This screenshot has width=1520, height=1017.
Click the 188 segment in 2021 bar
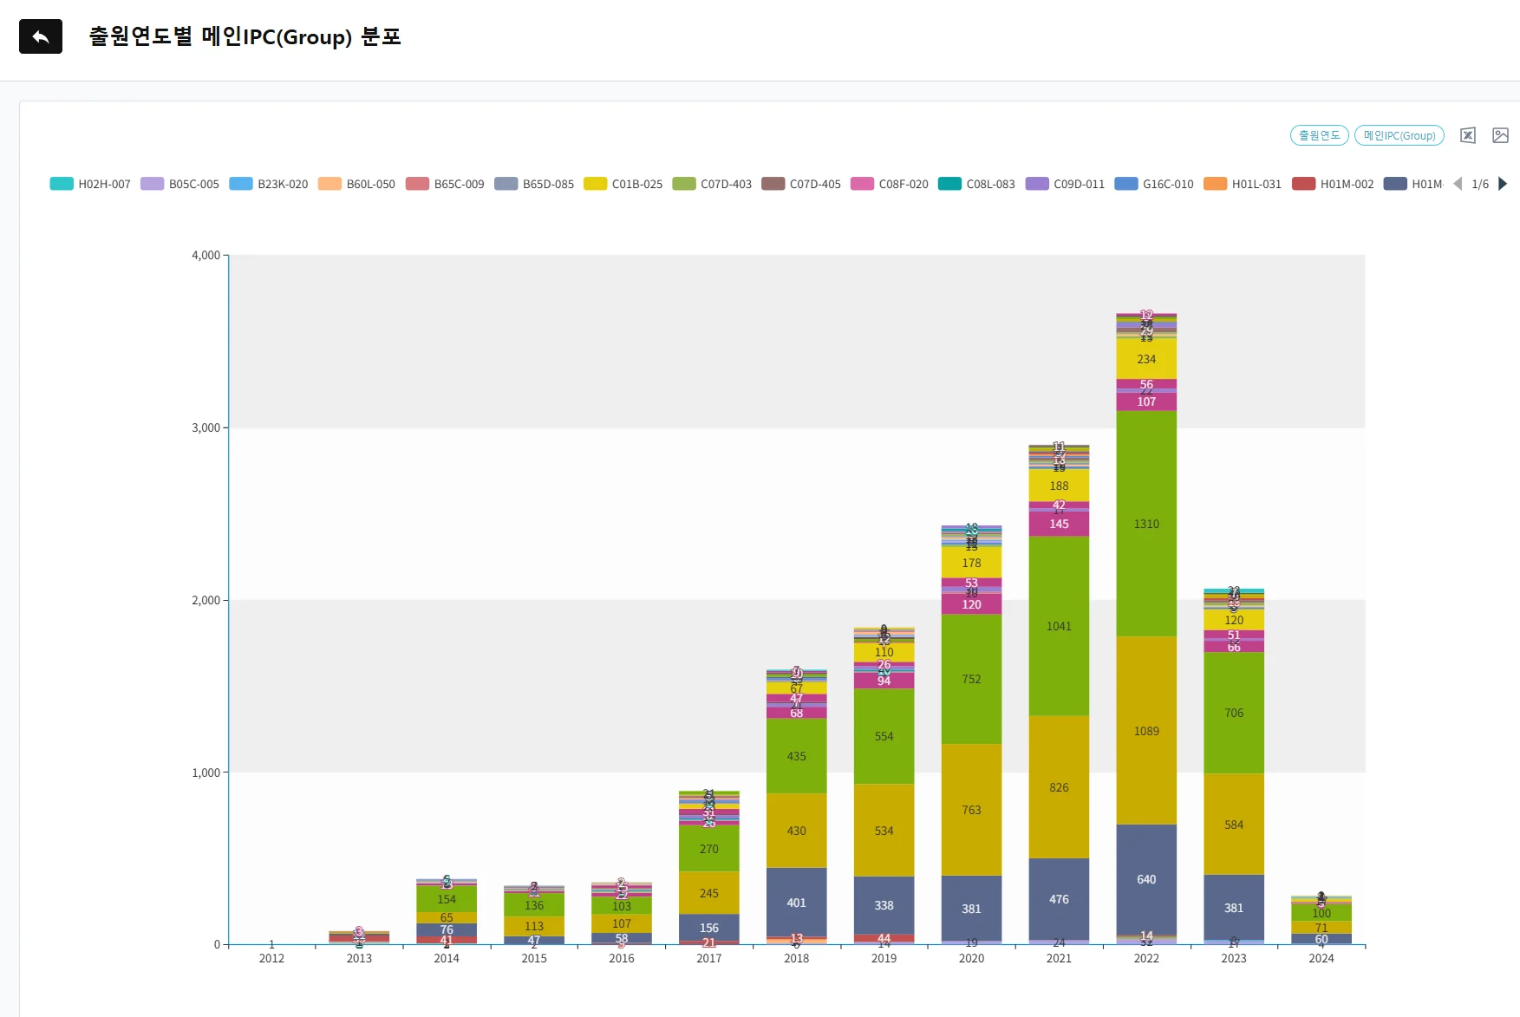coord(1059,486)
